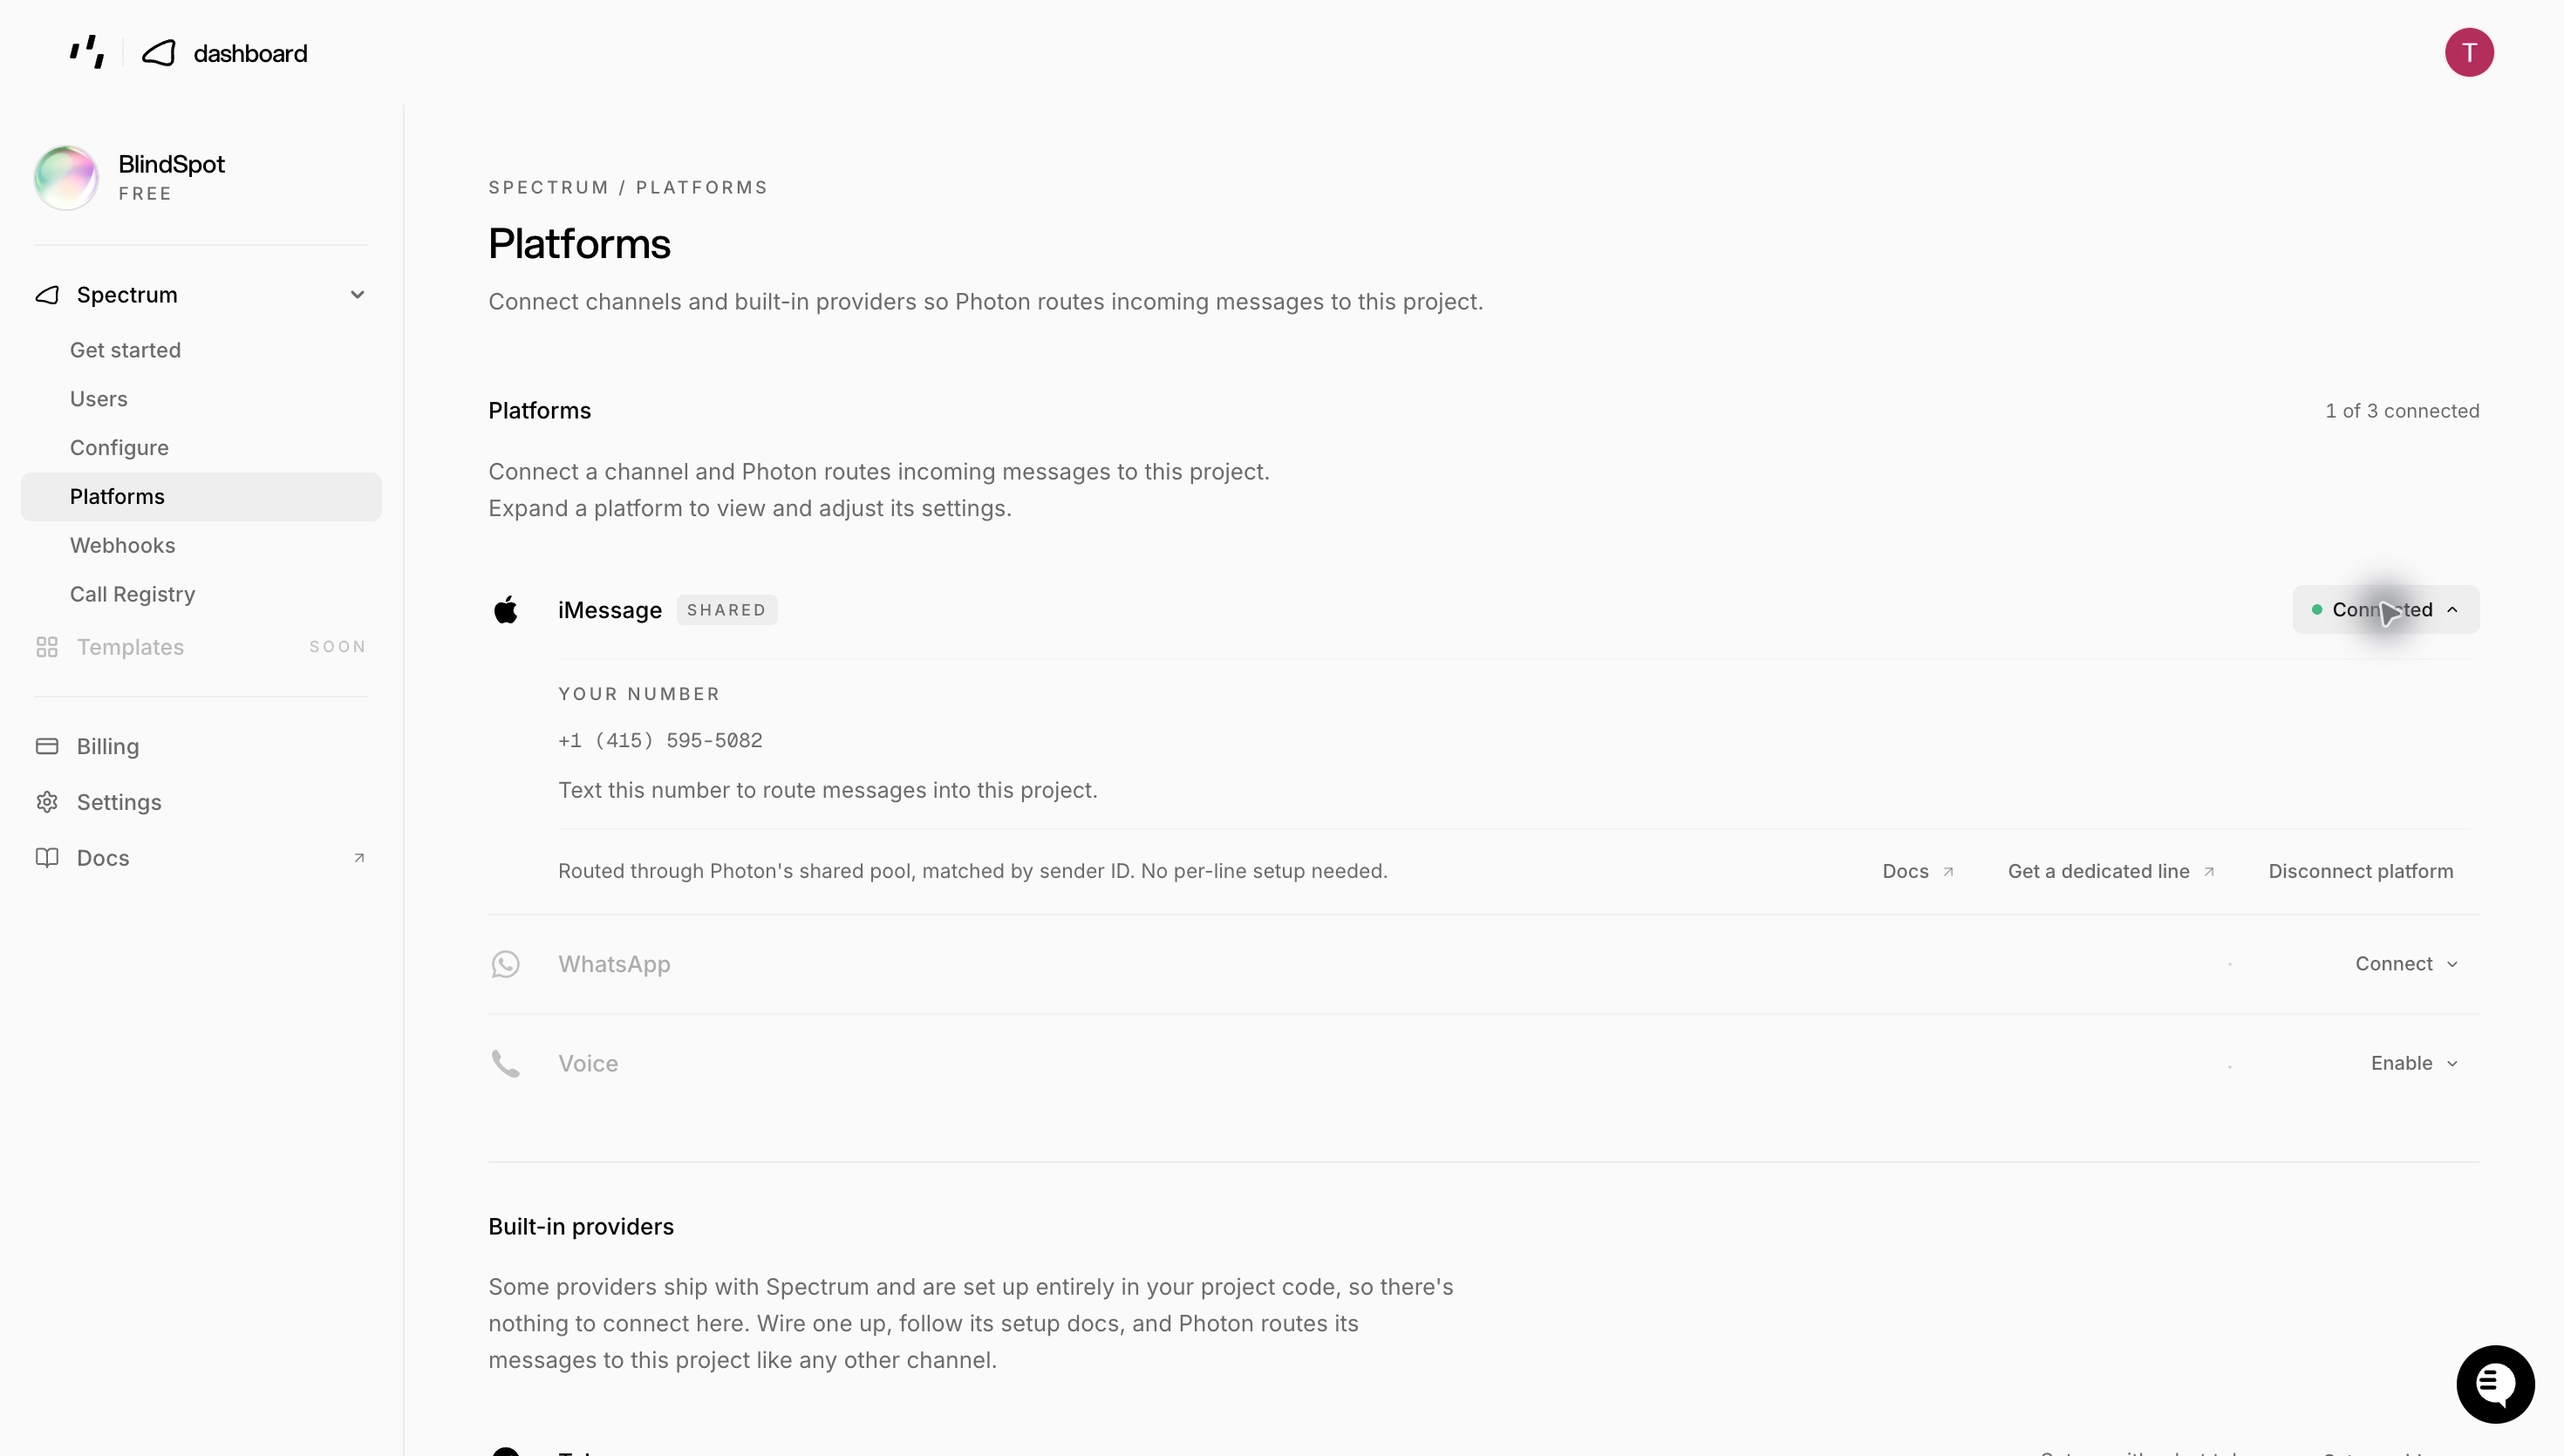Click the Voice phone icon
The height and width of the screenshot is (1456, 2564).
pyautogui.click(x=506, y=1063)
